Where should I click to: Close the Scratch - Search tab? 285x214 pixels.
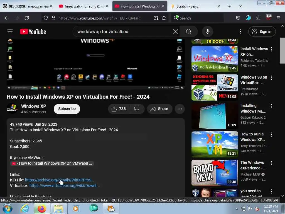(219, 6)
